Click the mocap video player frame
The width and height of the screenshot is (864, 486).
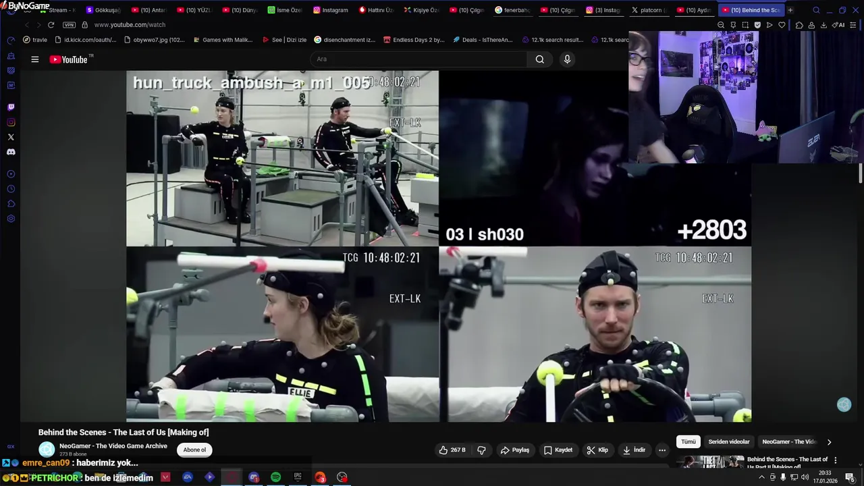click(439, 246)
